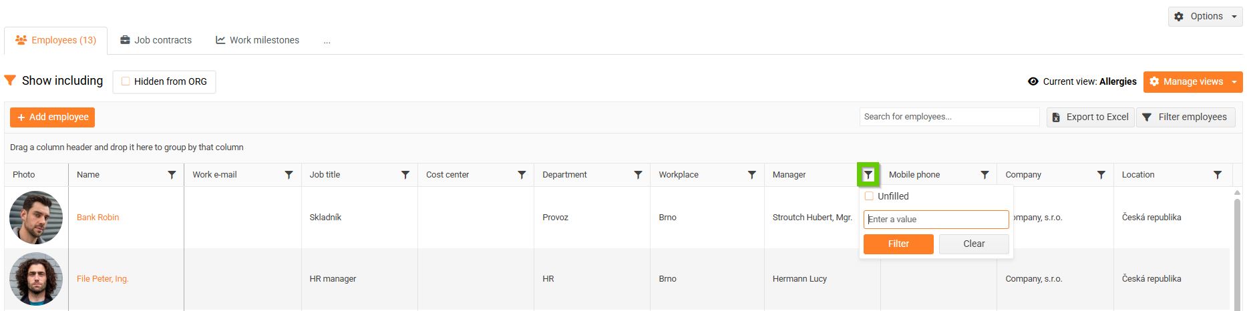Screen dimensions: 1247x311
Task: Switch to the Job contracts tab
Action: pyautogui.click(x=156, y=40)
